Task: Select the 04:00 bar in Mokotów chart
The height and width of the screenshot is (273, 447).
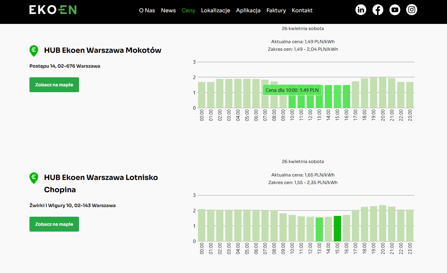Action: pos(238,93)
